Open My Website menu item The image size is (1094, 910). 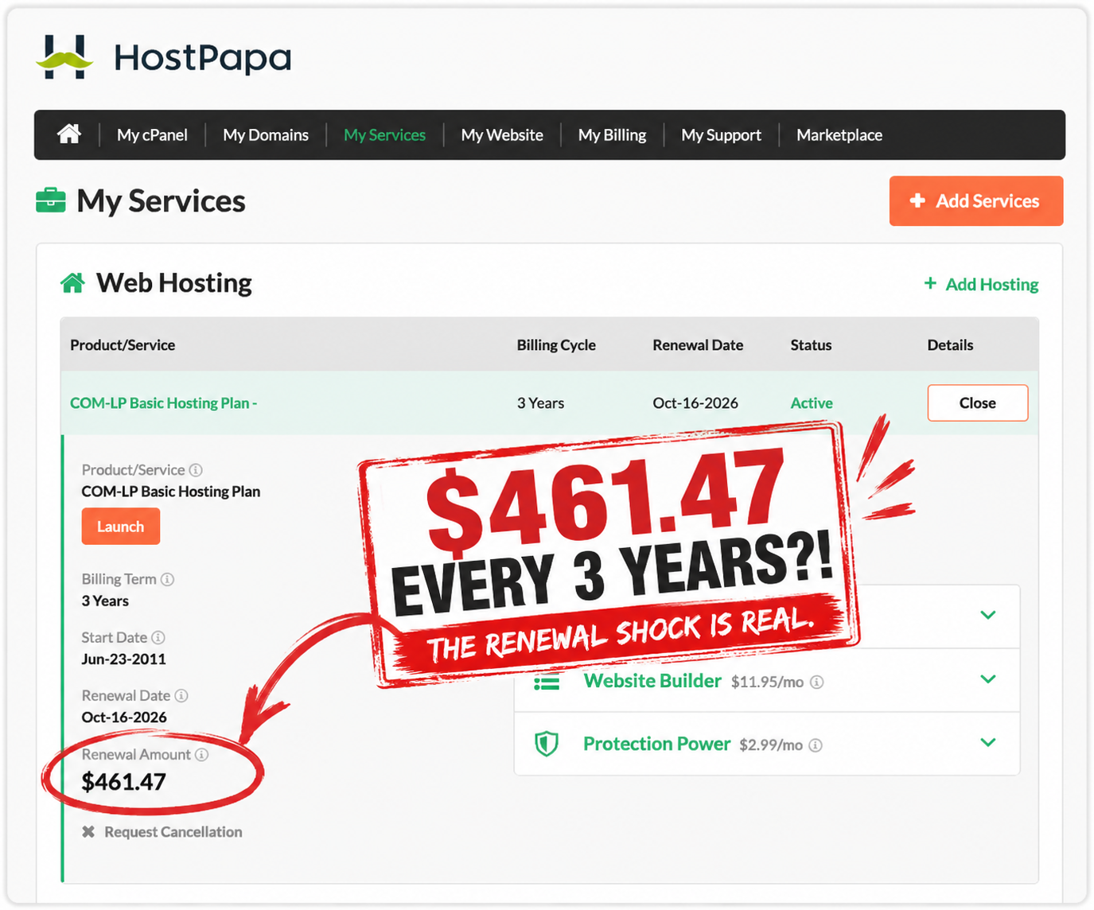coord(502,135)
